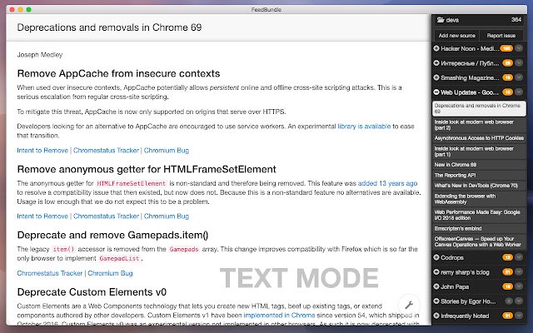Open Chromium Bug under Gamepads.item() section

tap(110, 273)
